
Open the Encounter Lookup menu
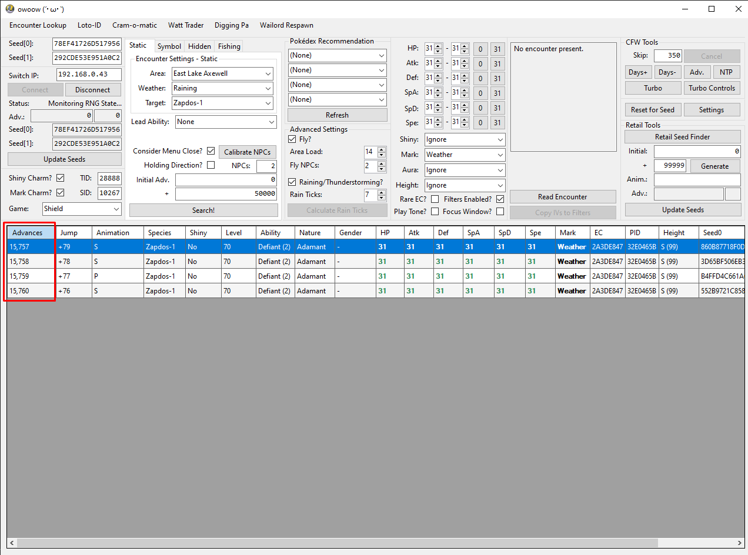click(x=38, y=25)
